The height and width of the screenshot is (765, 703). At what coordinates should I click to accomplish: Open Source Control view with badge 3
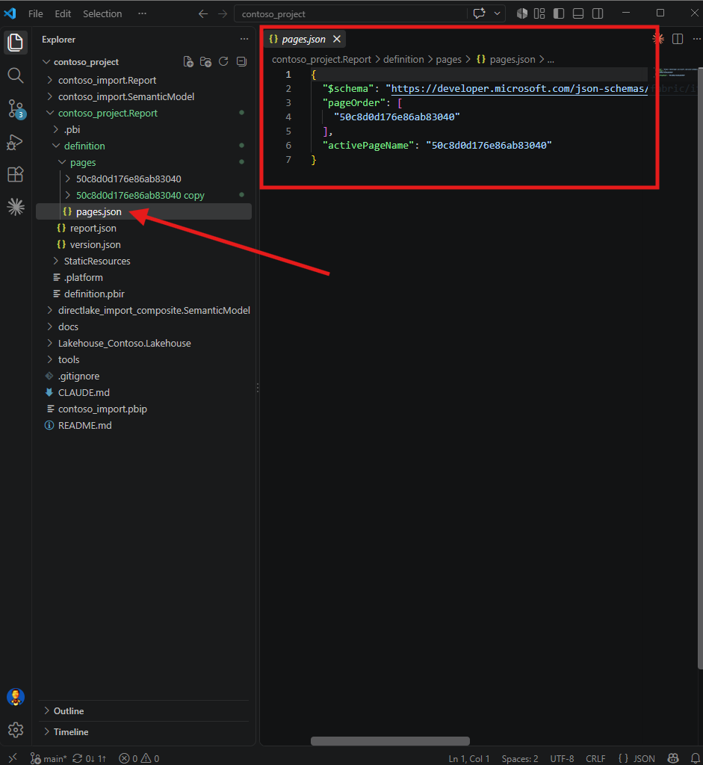click(16, 109)
